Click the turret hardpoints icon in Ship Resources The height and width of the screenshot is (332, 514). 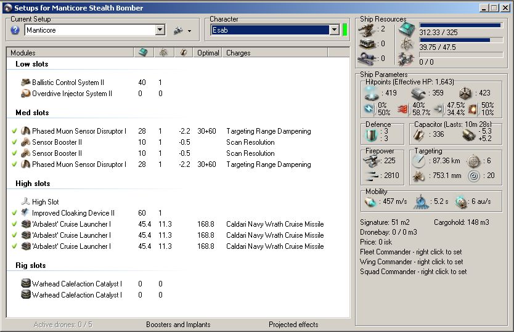point(367,29)
